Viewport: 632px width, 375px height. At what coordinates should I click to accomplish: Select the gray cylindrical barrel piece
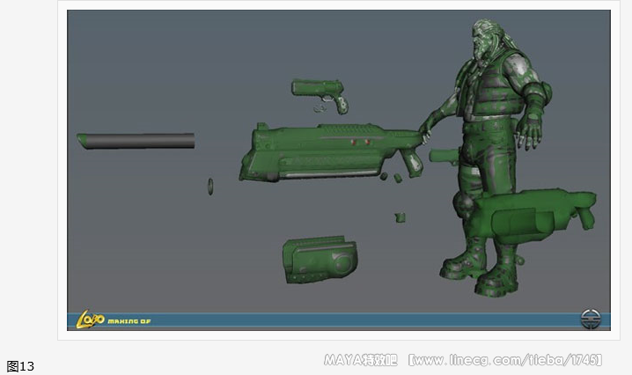click(x=136, y=140)
